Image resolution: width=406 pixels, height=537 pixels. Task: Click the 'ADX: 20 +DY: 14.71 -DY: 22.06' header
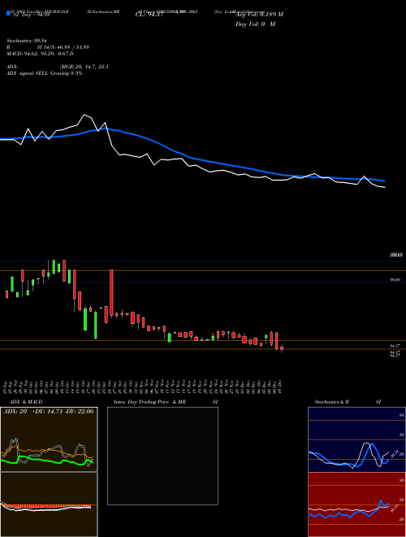(x=49, y=411)
